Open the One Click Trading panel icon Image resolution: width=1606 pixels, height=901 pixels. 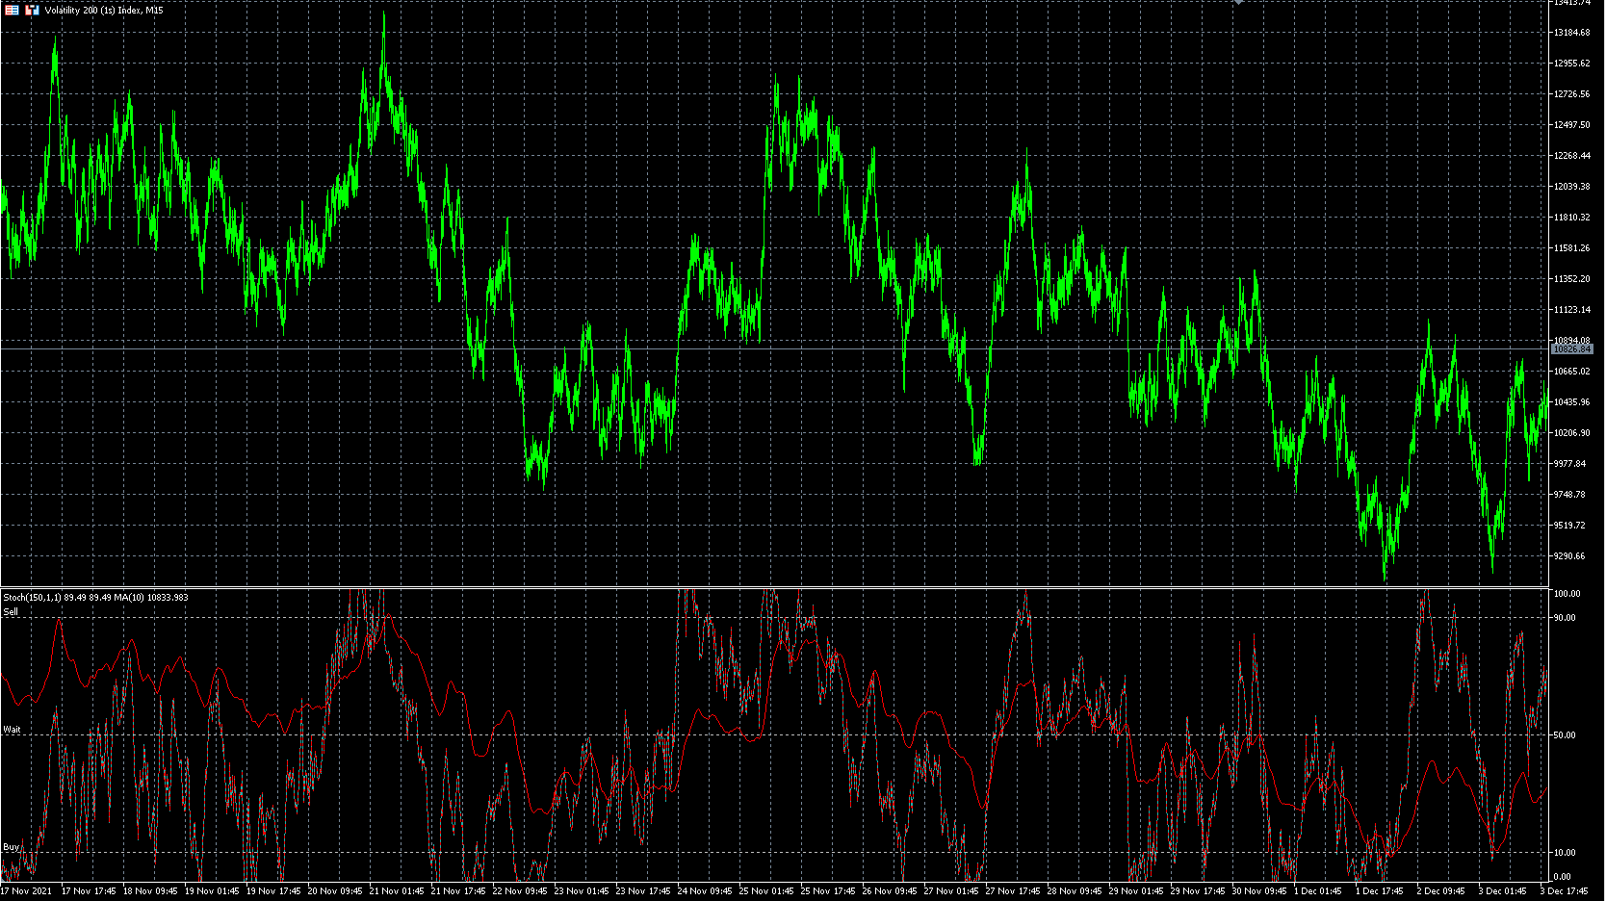click(x=32, y=10)
